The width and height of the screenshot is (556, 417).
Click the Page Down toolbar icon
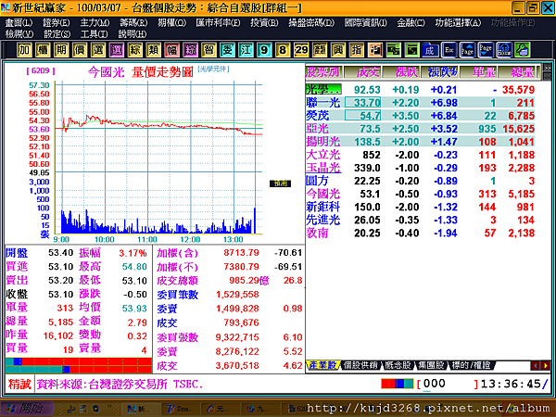coord(486,50)
